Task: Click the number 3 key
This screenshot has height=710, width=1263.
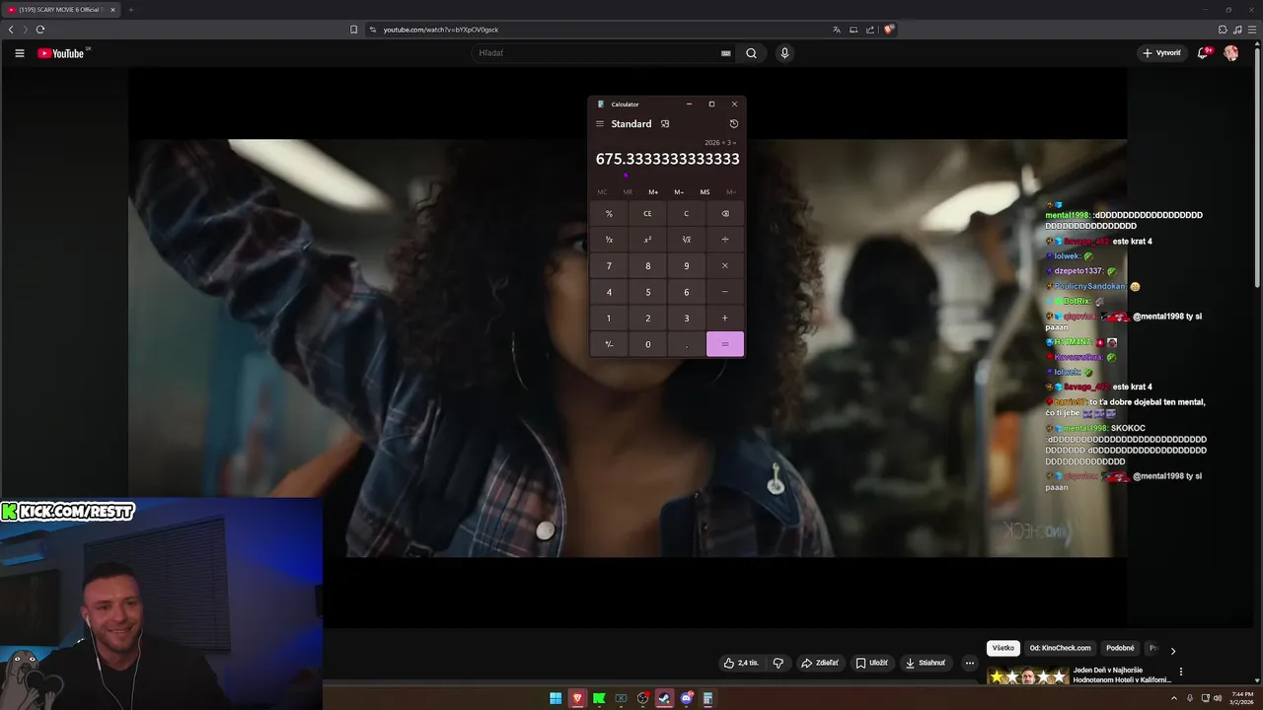Action: [x=687, y=318]
